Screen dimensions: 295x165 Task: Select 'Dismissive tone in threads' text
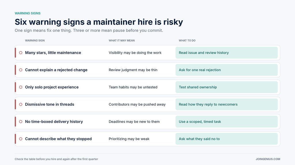[50, 104]
